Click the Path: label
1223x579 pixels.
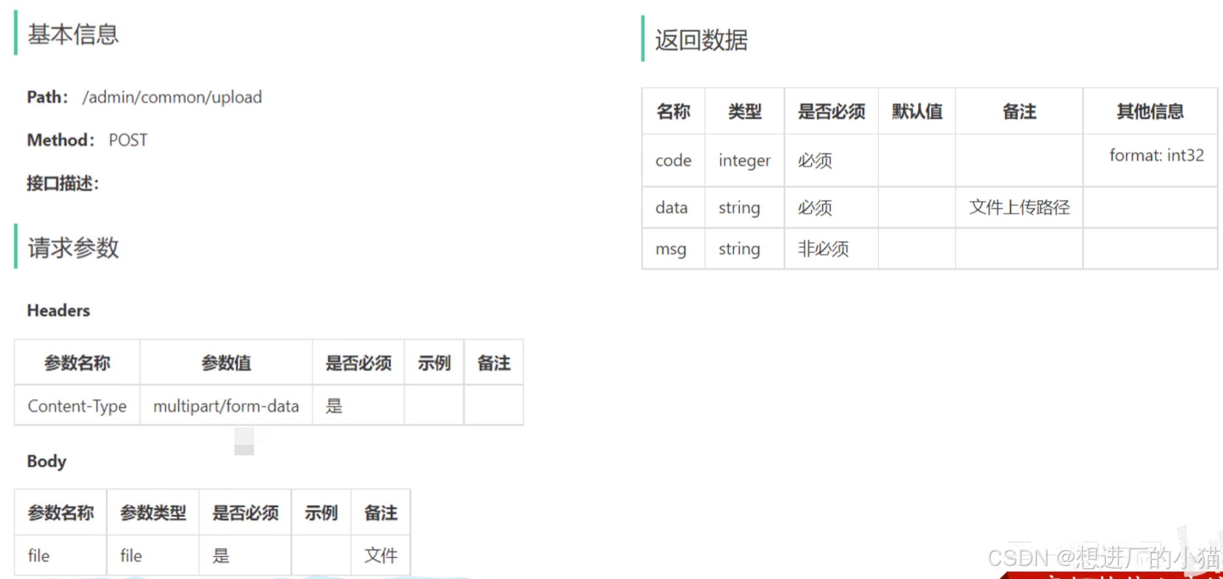(47, 97)
